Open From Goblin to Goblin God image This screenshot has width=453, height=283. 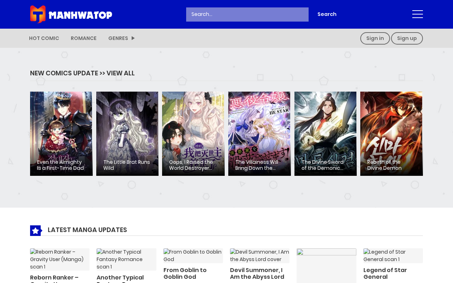point(193,256)
